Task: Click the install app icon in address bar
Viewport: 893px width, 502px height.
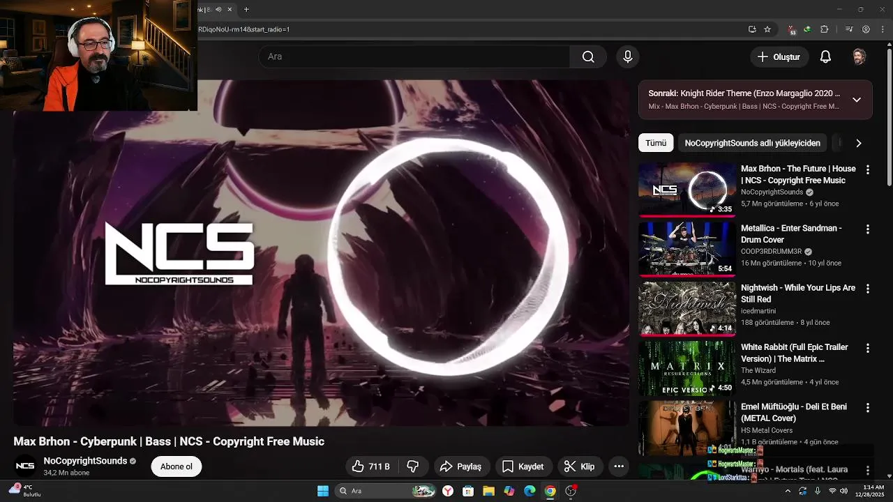Action: tap(752, 29)
